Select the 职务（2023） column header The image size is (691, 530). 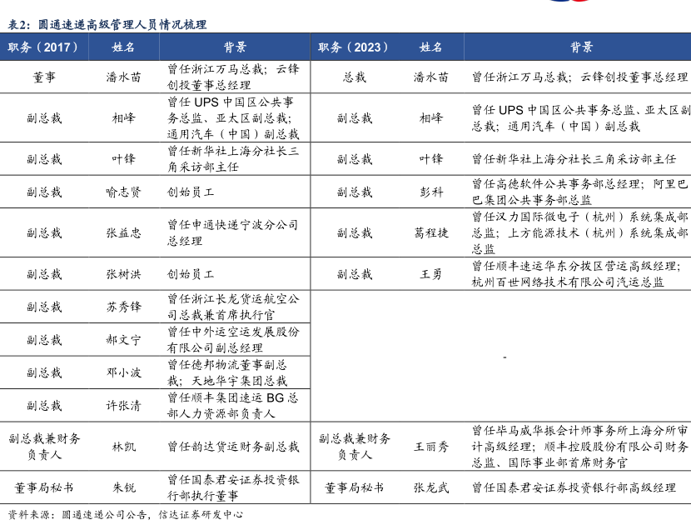pyautogui.click(x=354, y=47)
